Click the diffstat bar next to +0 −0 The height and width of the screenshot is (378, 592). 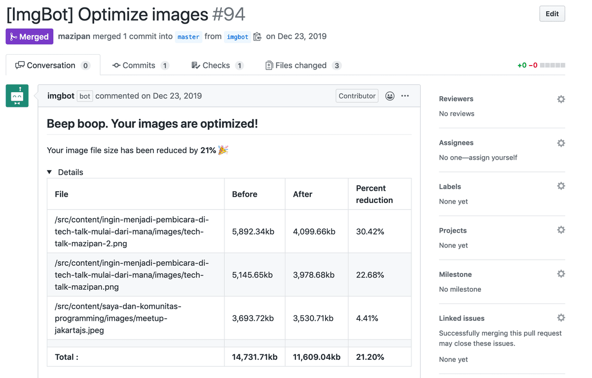pyautogui.click(x=553, y=66)
